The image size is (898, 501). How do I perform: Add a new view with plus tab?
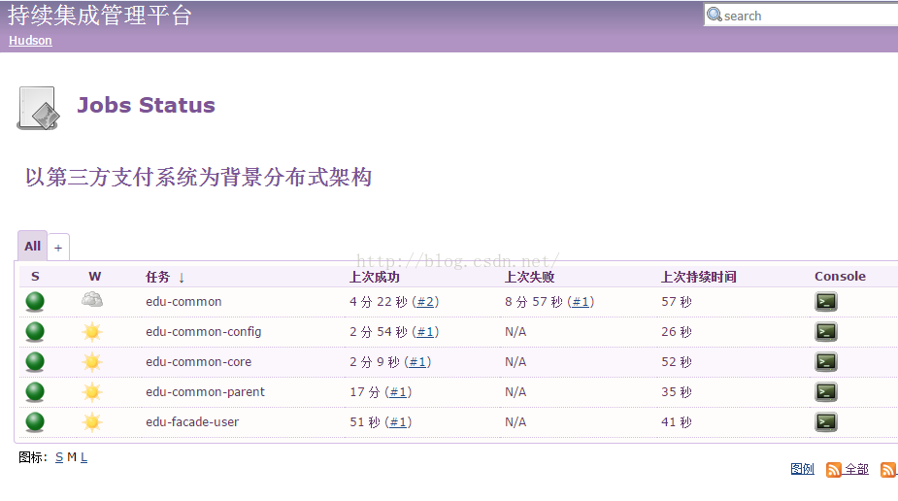coord(58,248)
